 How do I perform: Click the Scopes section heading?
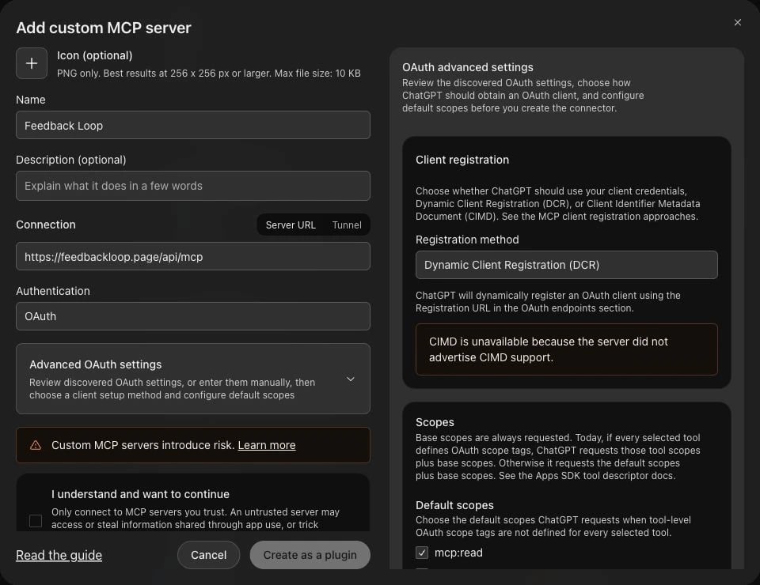pyautogui.click(x=435, y=422)
